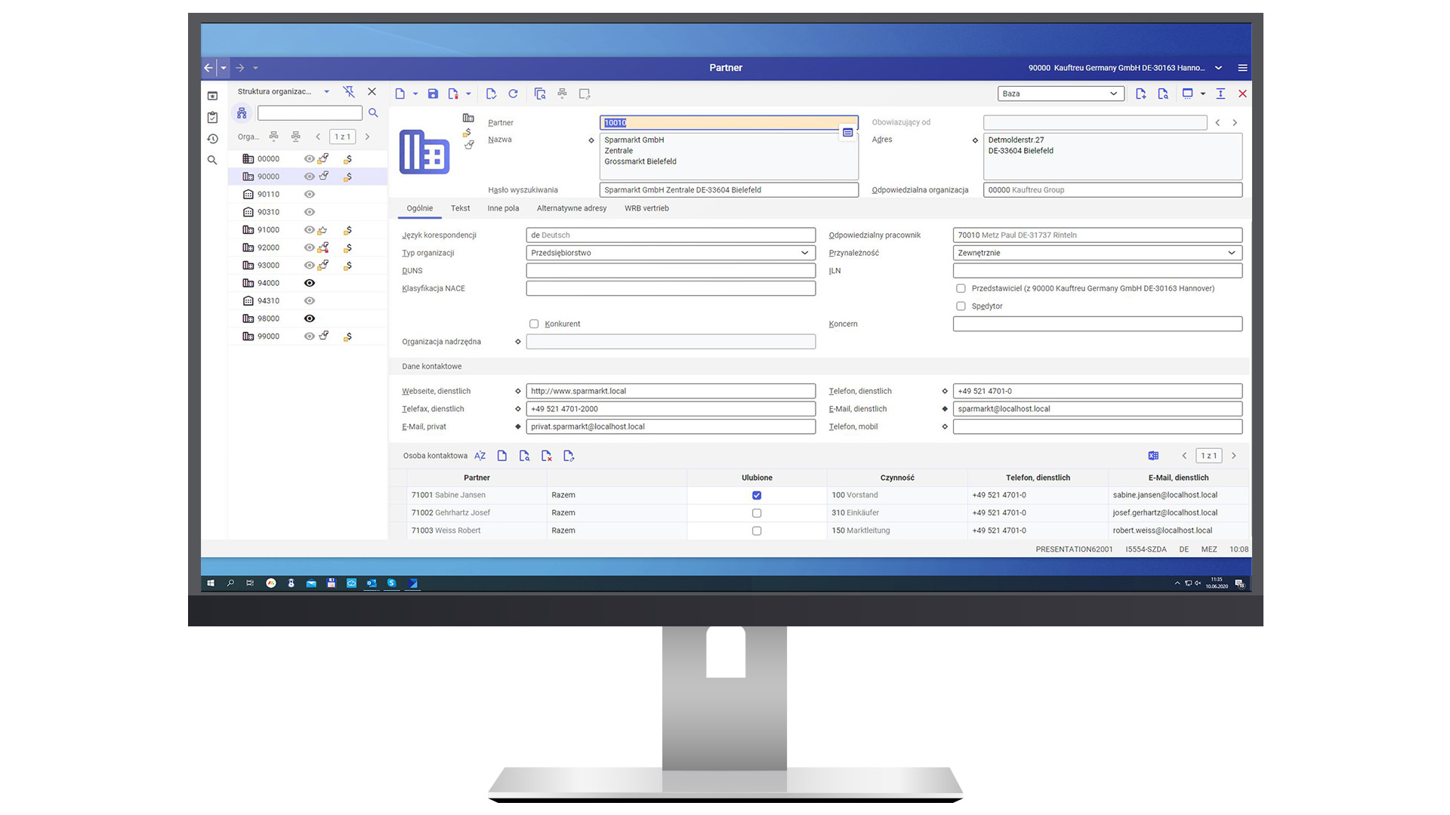This screenshot has height=815, width=1450.
Task: Select organization 91000 in the tree
Action: pyautogui.click(x=307, y=230)
